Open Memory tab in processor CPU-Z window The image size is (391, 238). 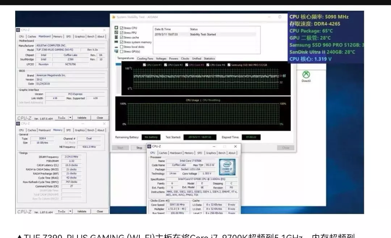click(x=189, y=153)
